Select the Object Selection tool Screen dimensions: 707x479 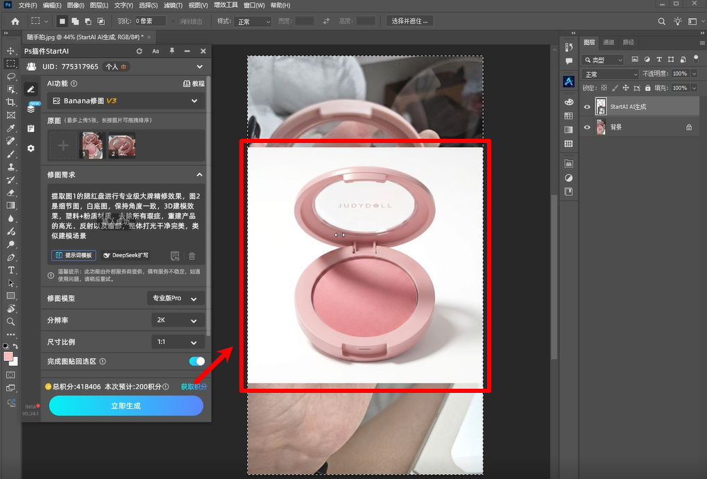[11, 90]
